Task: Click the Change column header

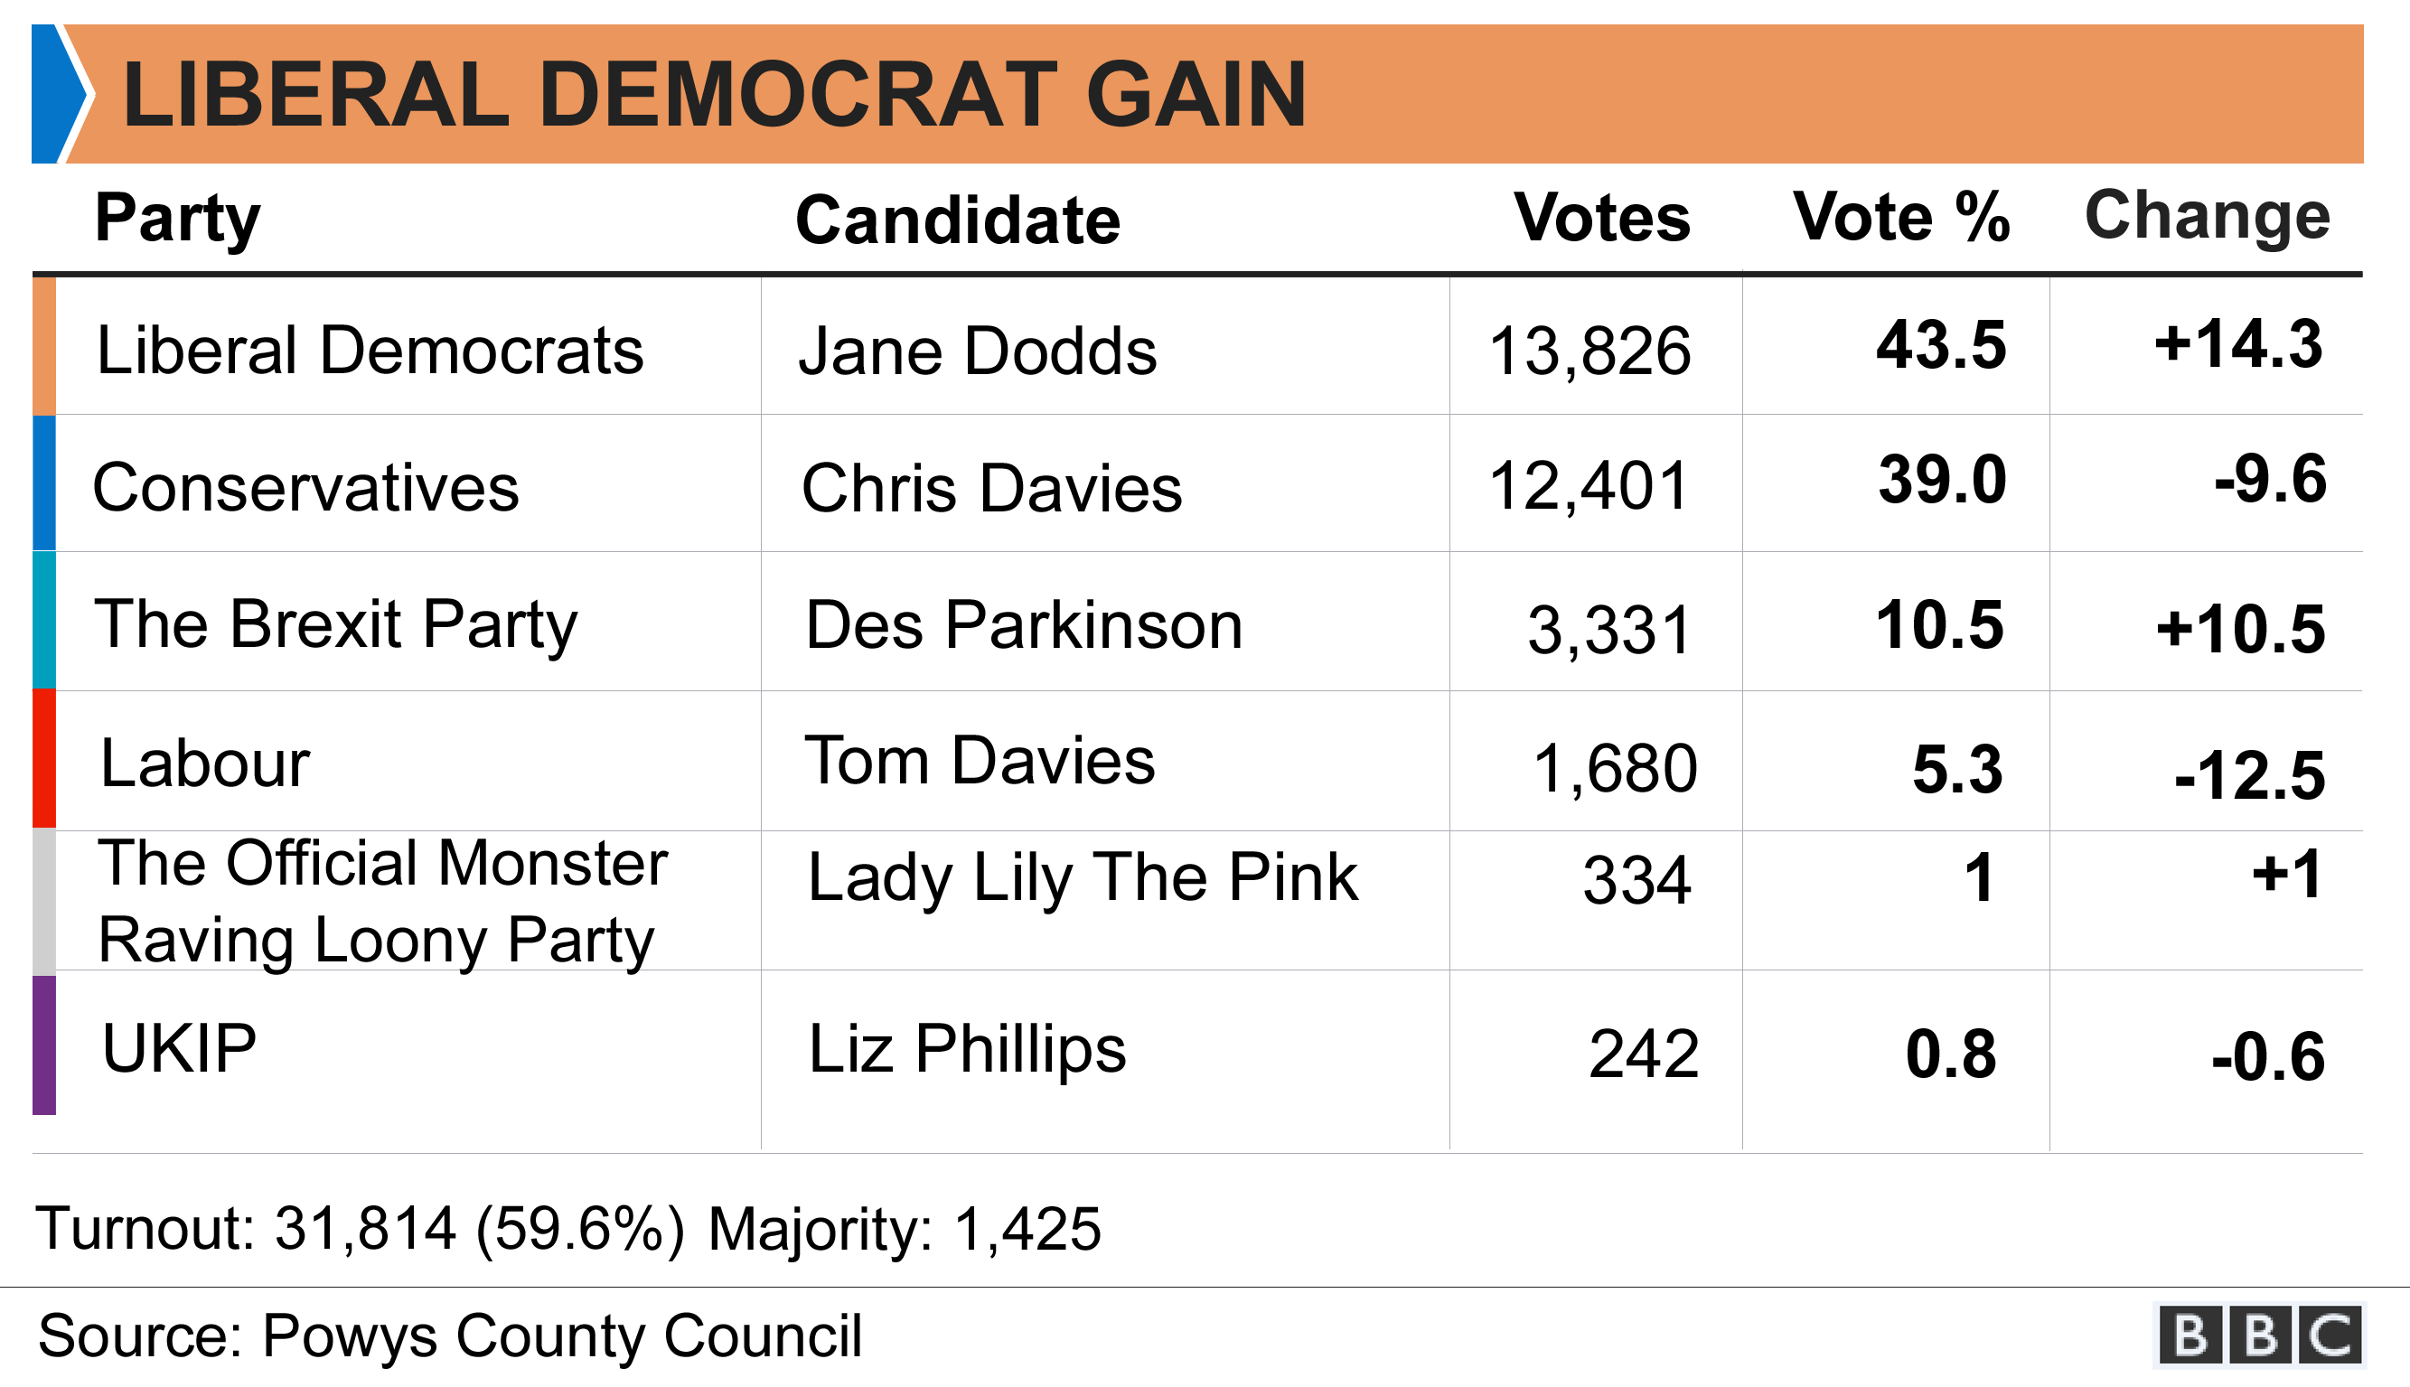Action: click(x=2207, y=216)
